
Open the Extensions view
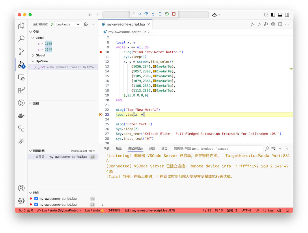tap(21, 90)
